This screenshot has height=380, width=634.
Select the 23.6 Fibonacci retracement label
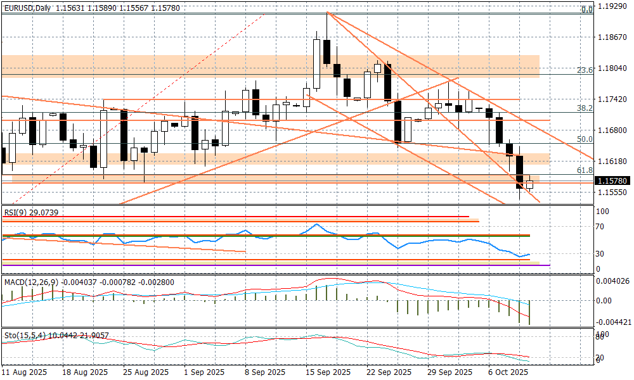pyautogui.click(x=585, y=70)
